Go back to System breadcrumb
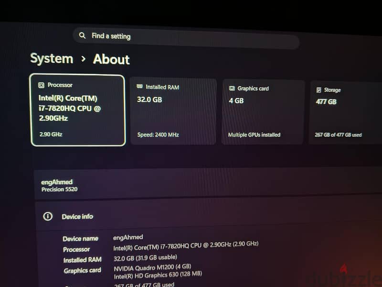382x287 pixels. point(52,58)
